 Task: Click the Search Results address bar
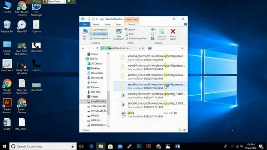[x=119, y=48]
